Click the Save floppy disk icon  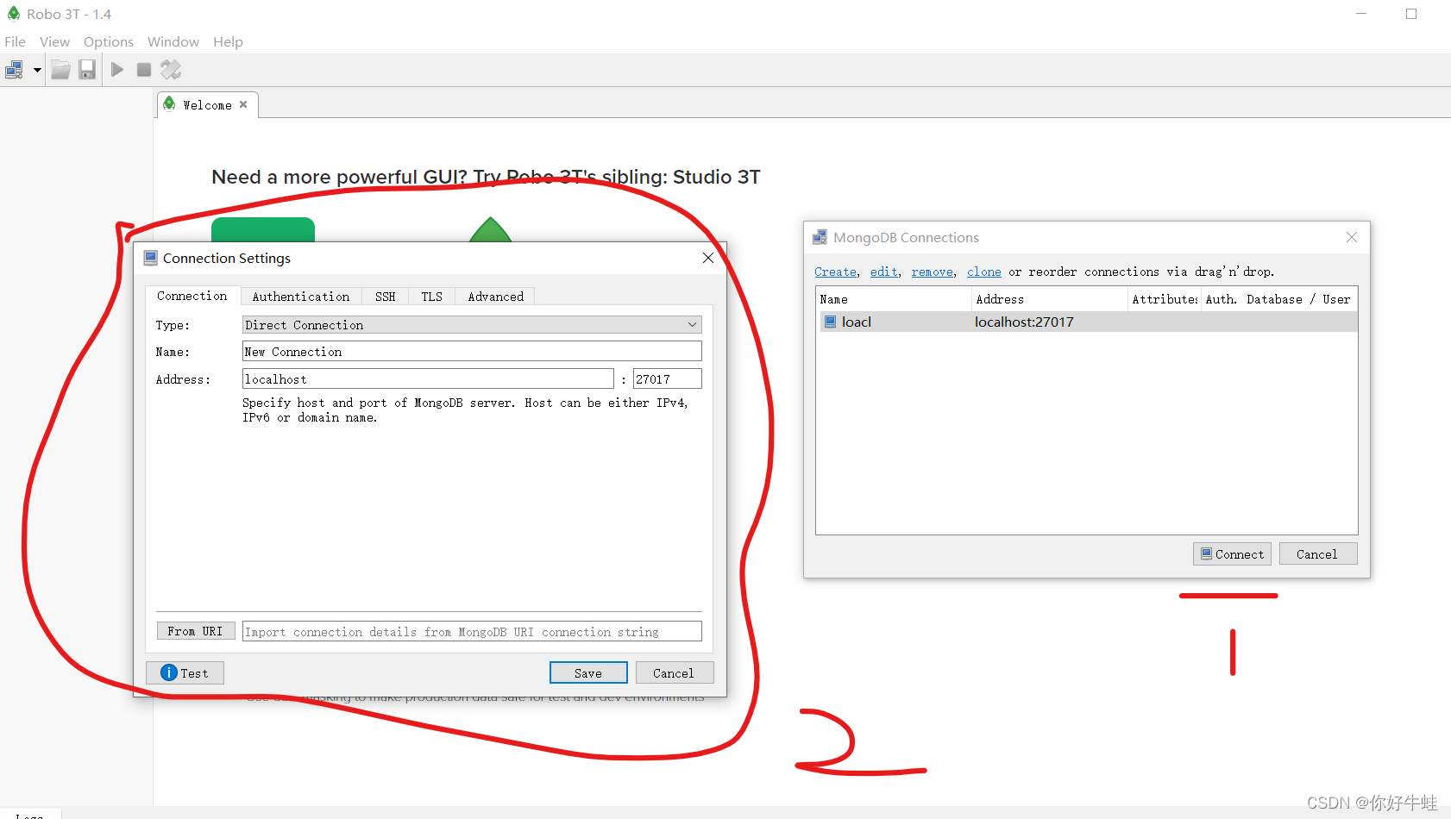87,70
